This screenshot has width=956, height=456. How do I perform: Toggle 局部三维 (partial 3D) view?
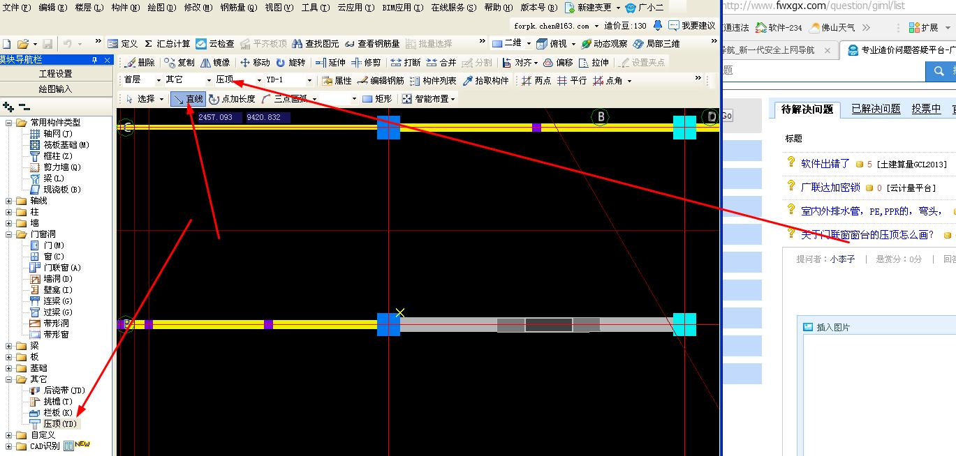coord(656,43)
